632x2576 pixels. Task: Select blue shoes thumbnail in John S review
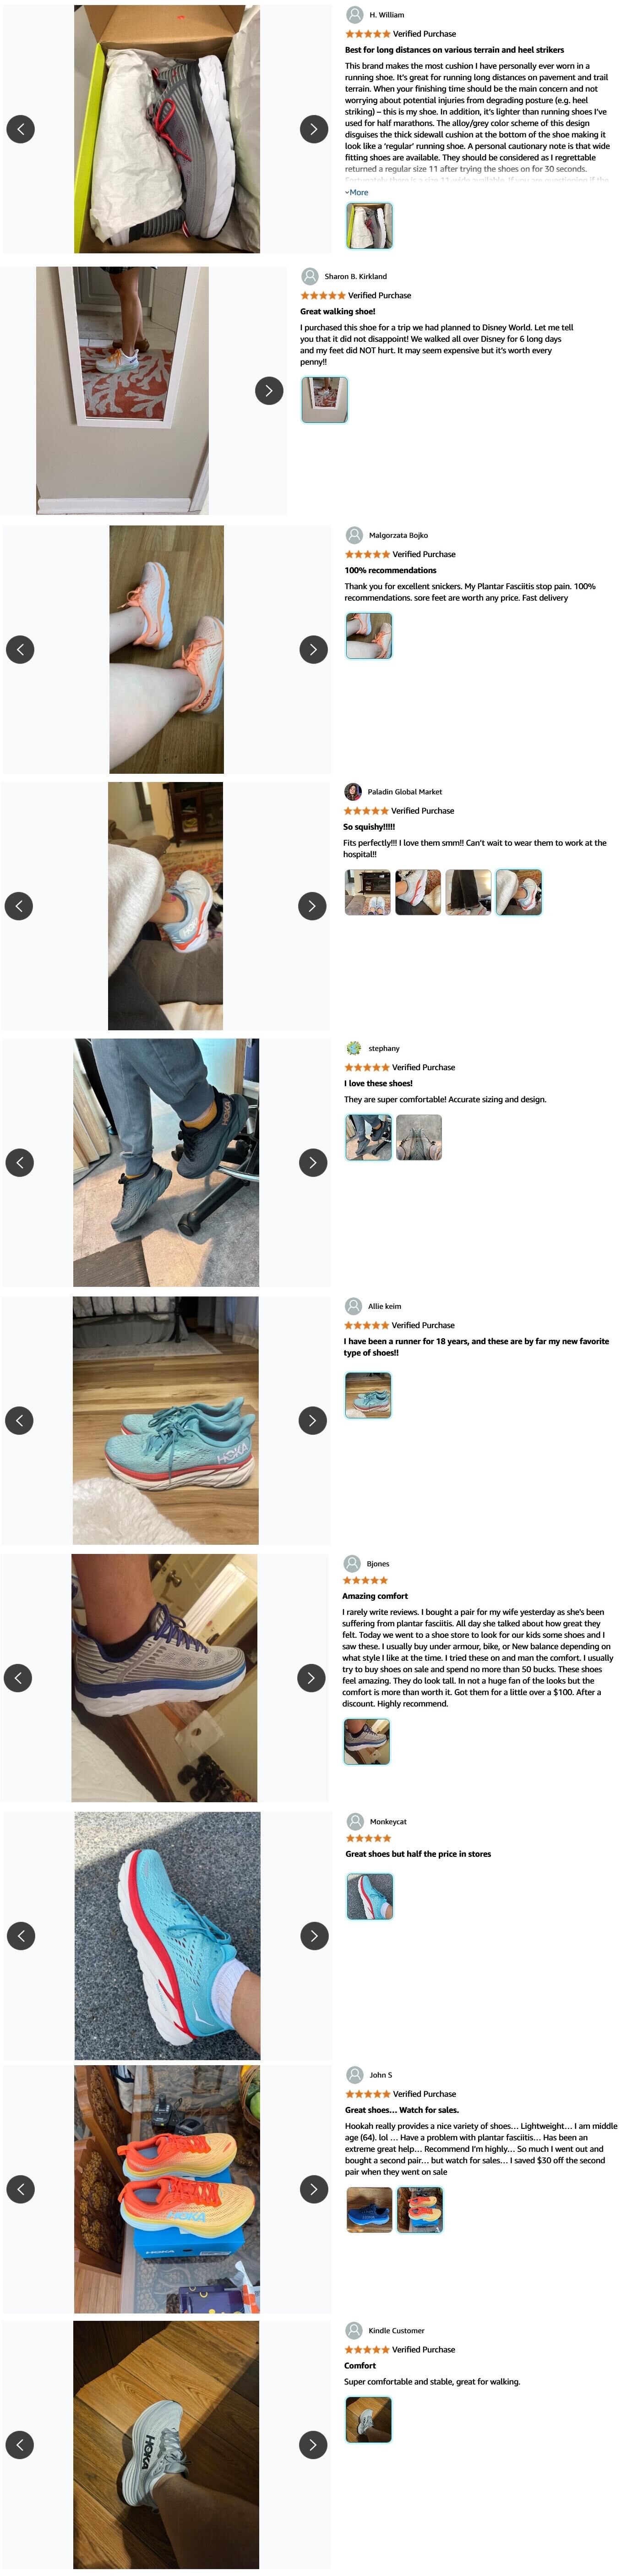[x=369, y=2210]
